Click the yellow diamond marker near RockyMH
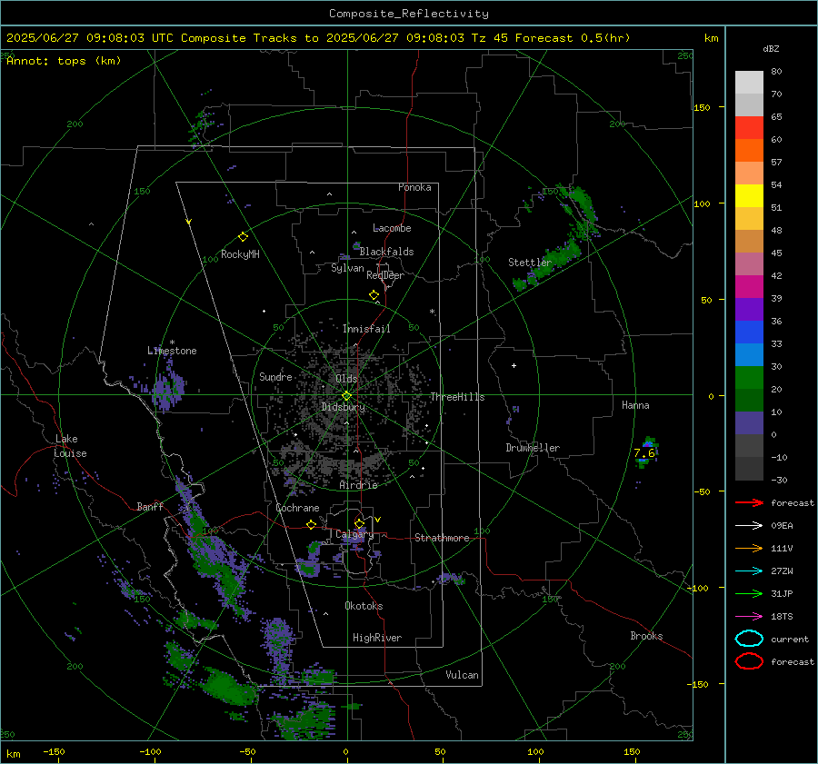818x764 pixels. click(x=243, y=237)
